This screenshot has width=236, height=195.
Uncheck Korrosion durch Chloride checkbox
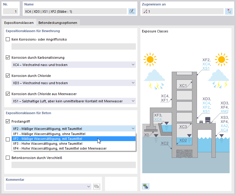click(8, 76)
